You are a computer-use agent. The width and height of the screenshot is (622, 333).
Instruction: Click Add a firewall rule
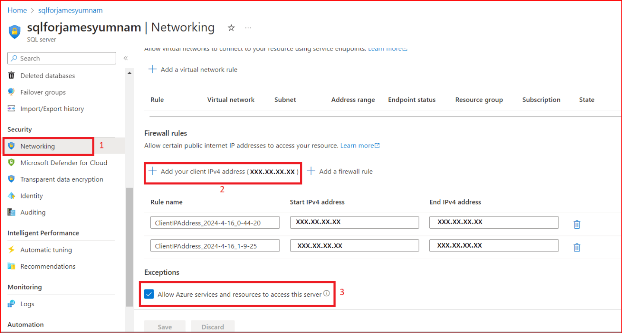(x=340, y=171)
